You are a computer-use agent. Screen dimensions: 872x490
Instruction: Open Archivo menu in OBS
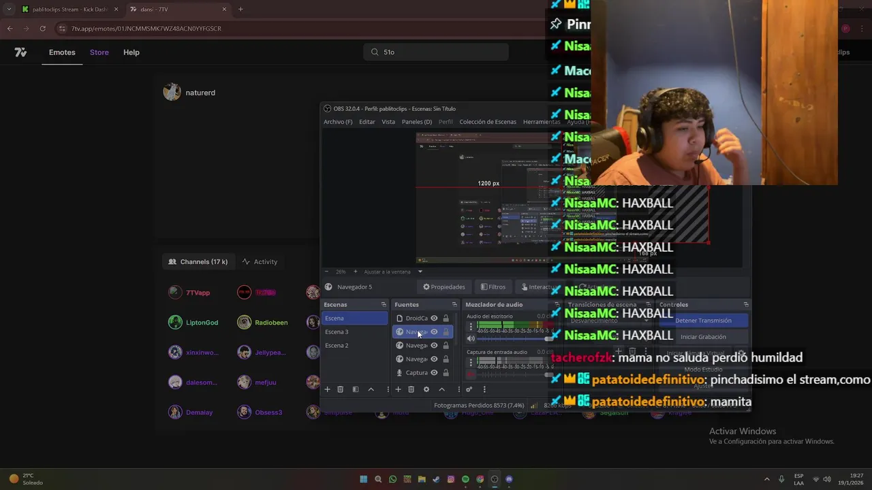pos(338,122)
